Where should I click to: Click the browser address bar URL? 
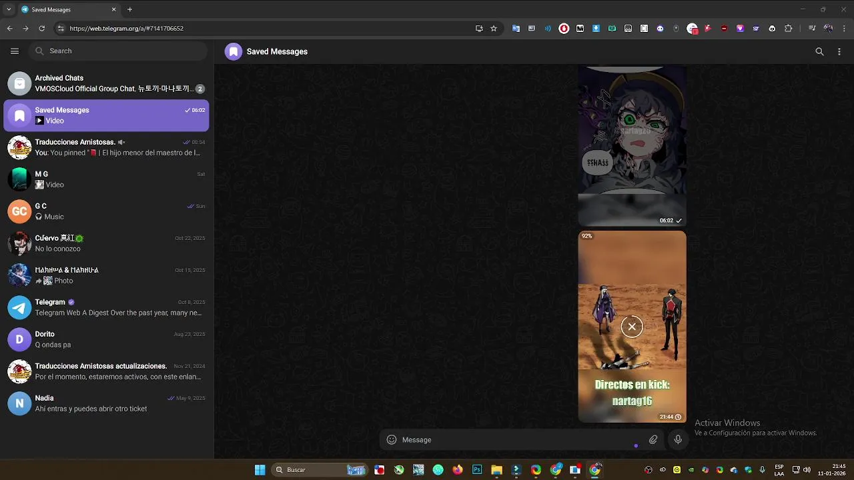pyautogui.click(x=126, y=29)
